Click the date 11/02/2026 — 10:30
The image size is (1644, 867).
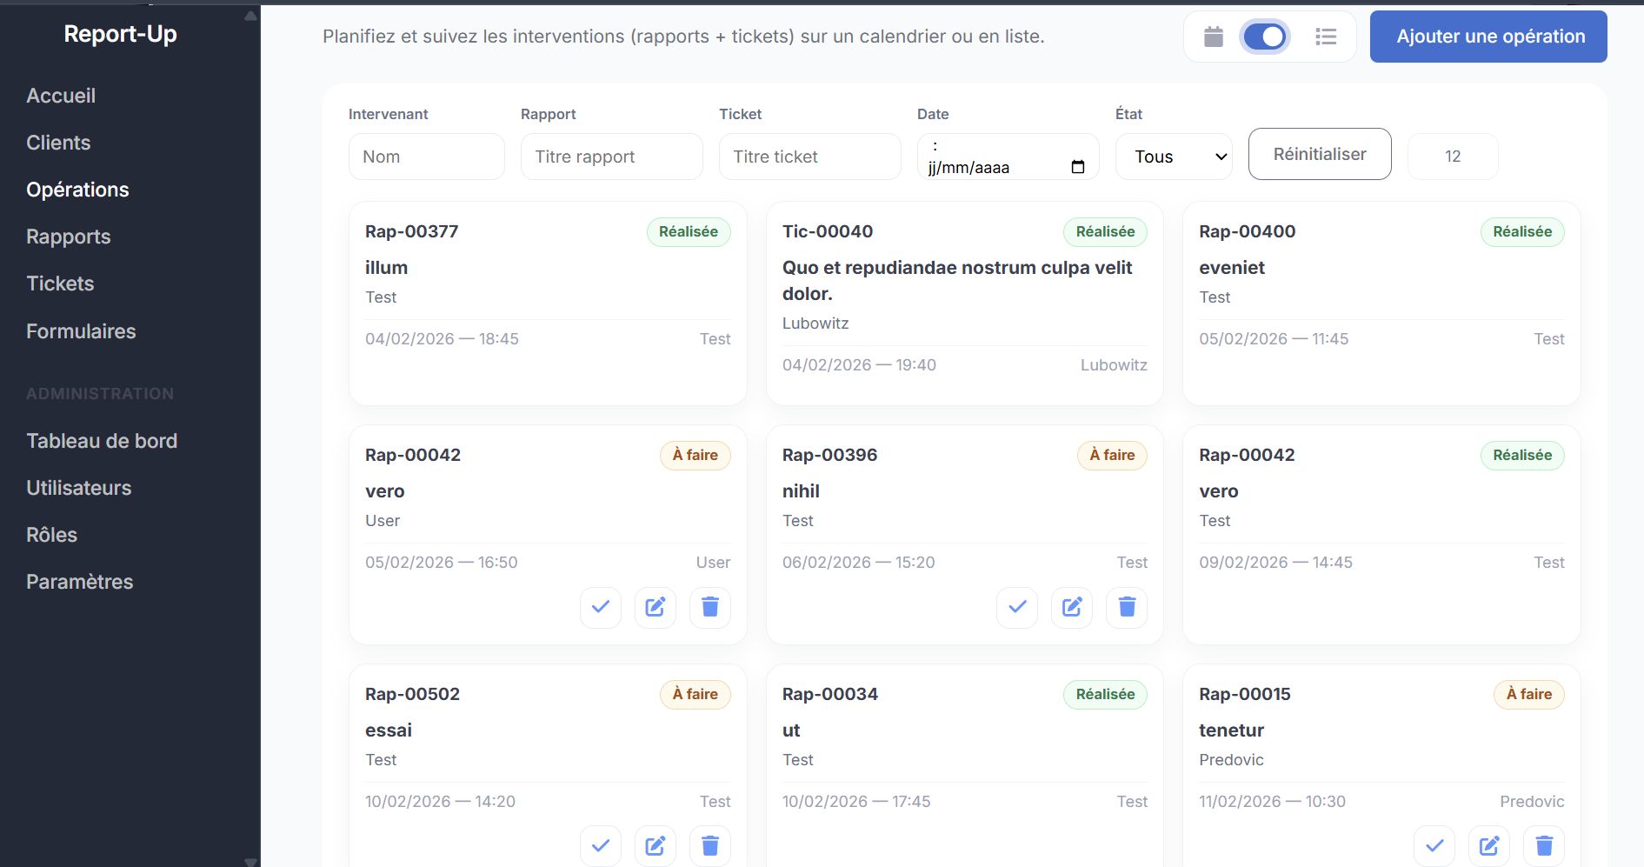(1272, 802)
